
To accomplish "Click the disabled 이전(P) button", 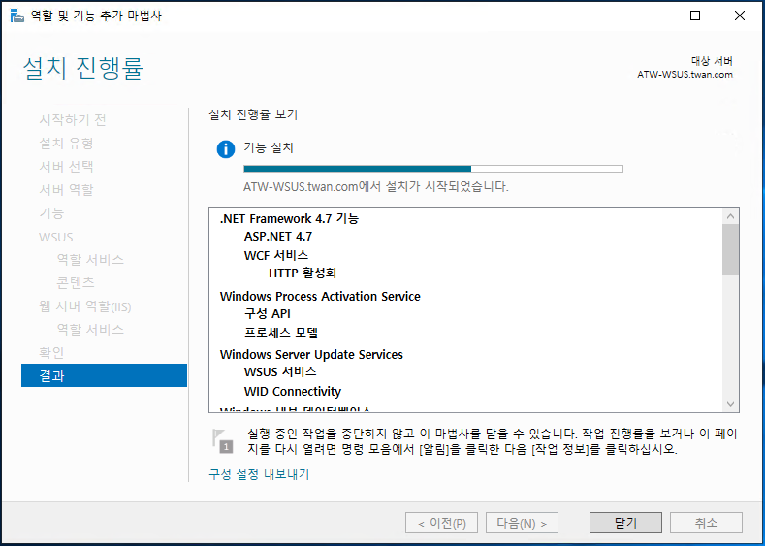I will 441,523.
